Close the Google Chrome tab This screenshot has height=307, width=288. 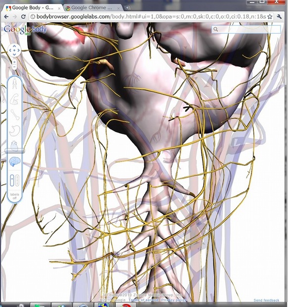118,8
